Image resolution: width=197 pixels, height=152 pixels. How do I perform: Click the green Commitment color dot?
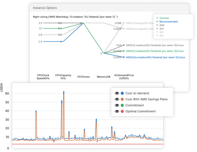tap(122, 105)
